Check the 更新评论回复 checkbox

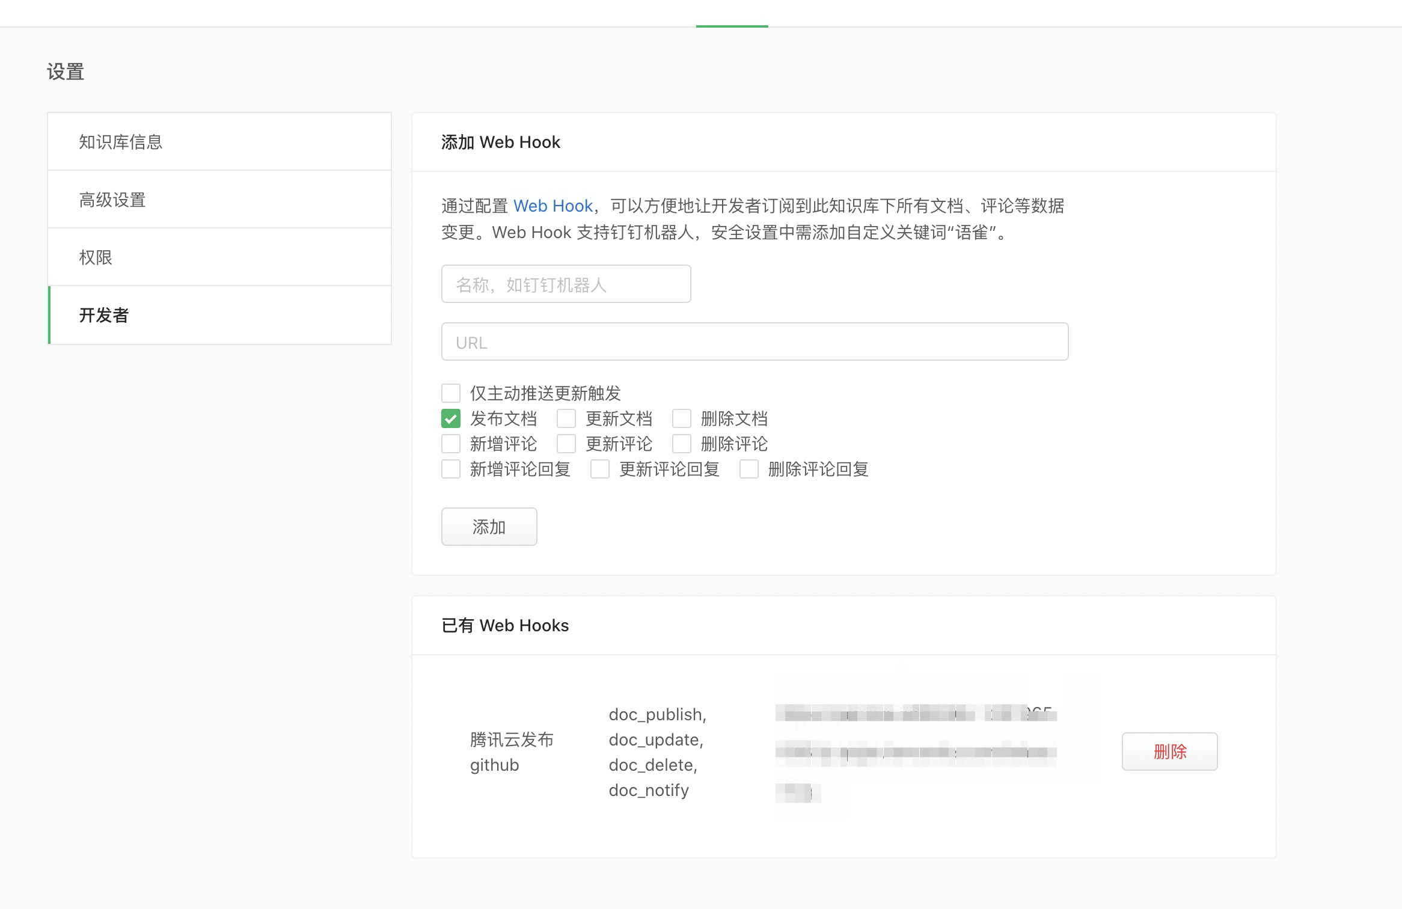click(600, 469)
